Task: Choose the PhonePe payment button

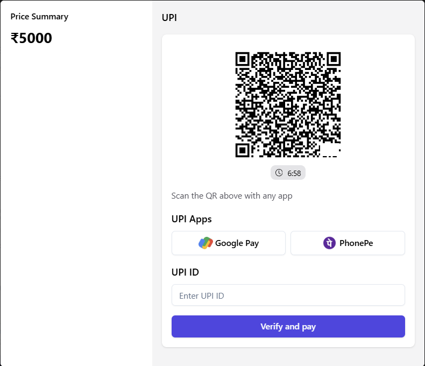Action: tap(348, 243)
